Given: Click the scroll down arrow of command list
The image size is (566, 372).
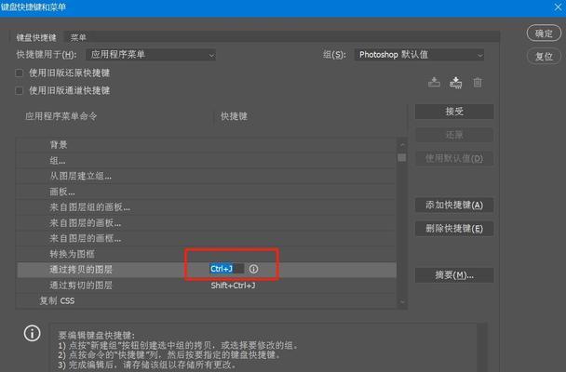Looking at the screenshot, I should tap(402, 302).
